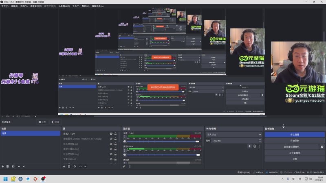This screenshot has height=183, width=326.
Task: Open the mixer panel's three-dot menu at bottom
Action: (130, 166)
